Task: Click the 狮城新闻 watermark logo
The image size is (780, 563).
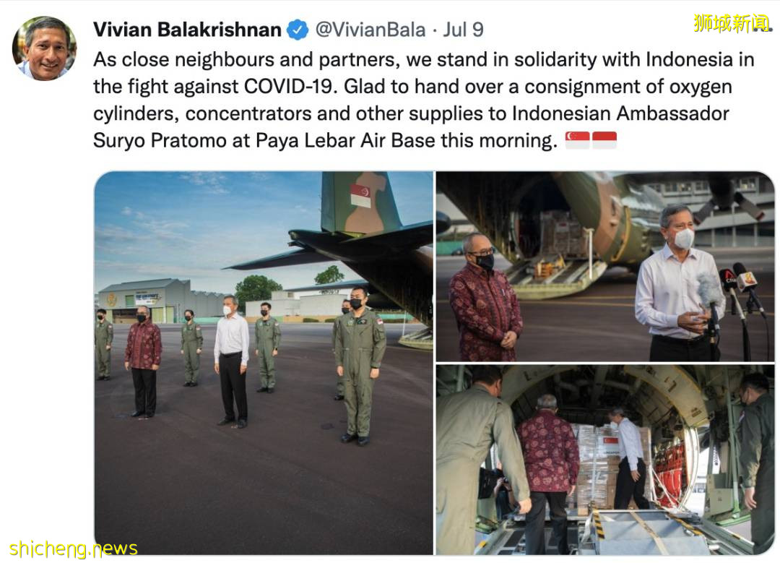Action: click(732, 23)
